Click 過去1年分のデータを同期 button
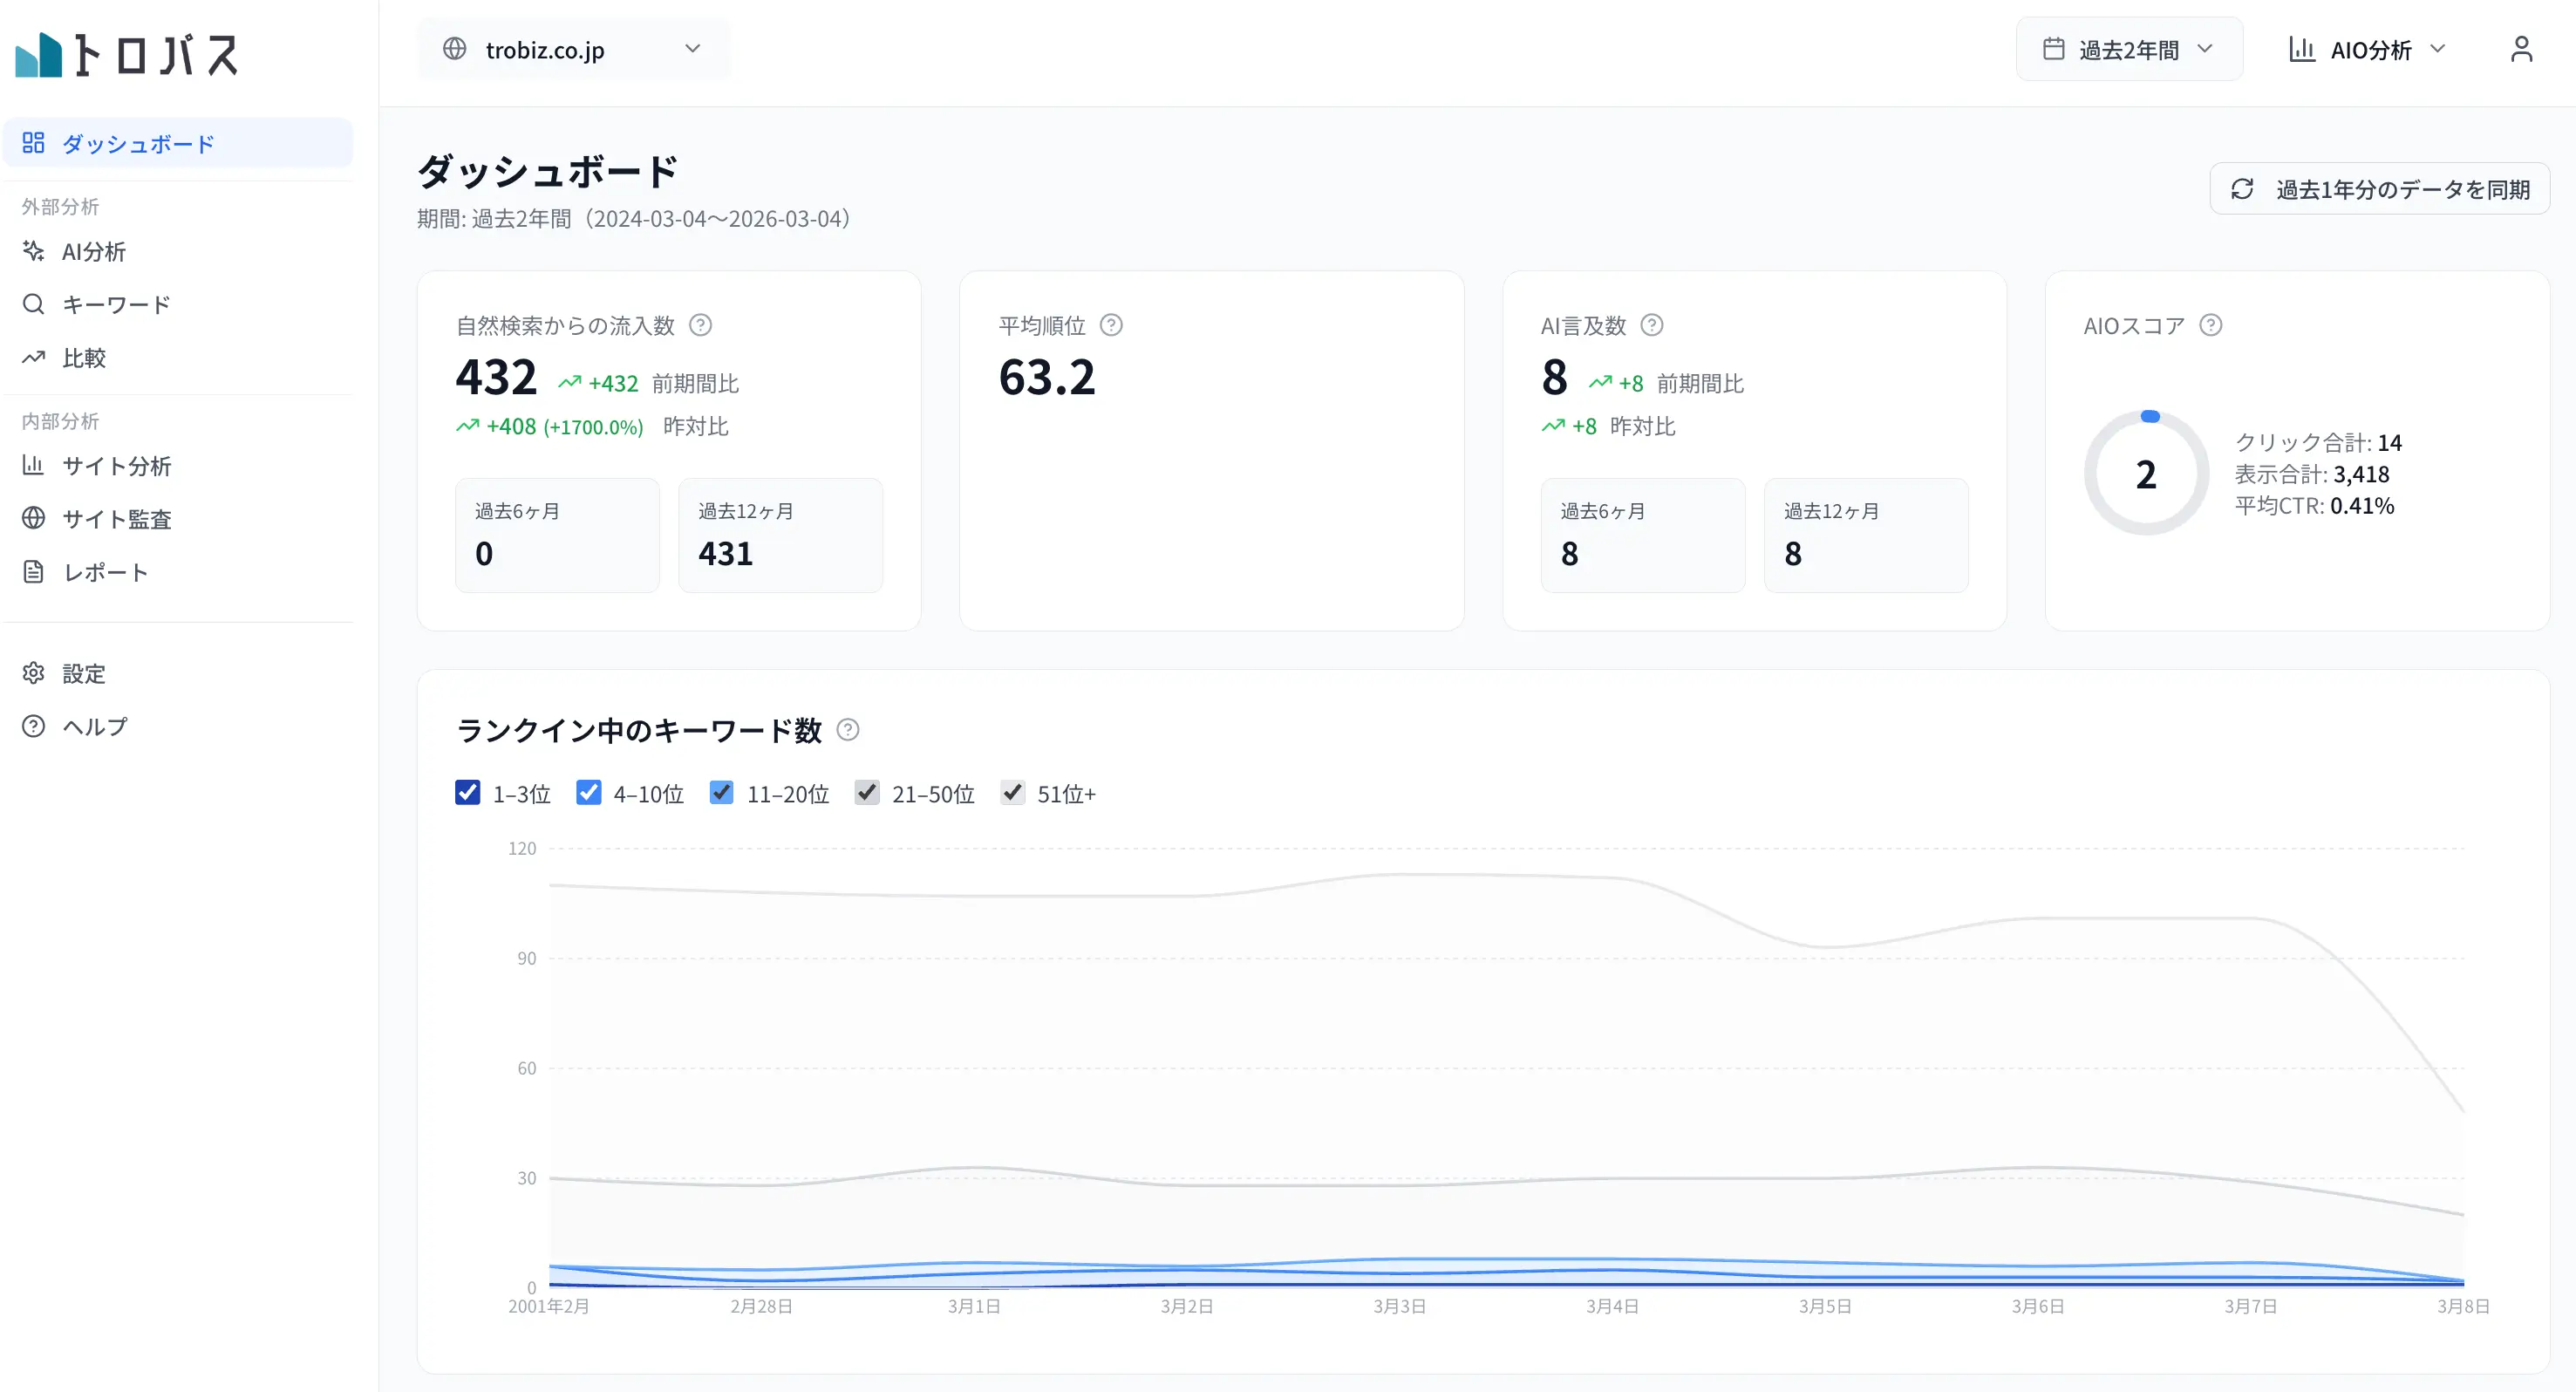 tap(2379, 189)
